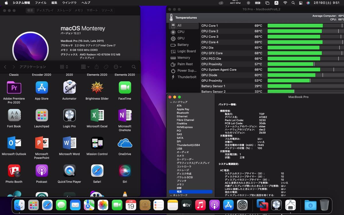Select the Font Book app icon
The width and height of the screenshot is (344, 215).
14,115
